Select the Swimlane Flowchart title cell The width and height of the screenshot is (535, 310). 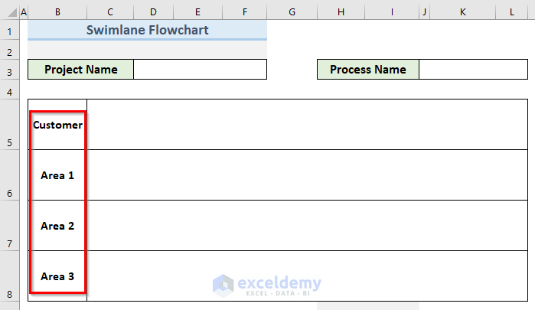coord(147,31)
